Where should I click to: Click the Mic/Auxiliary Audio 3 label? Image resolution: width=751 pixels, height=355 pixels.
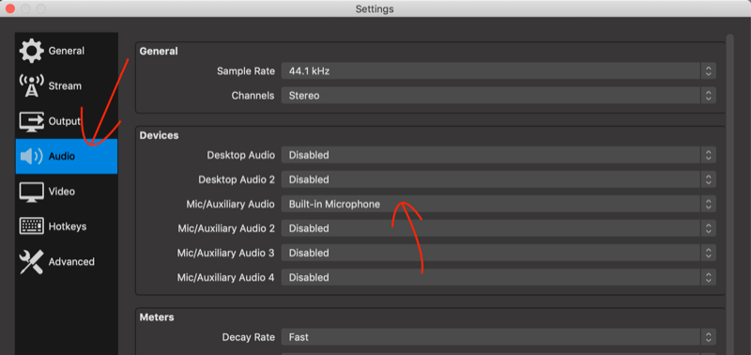point(226,253)
